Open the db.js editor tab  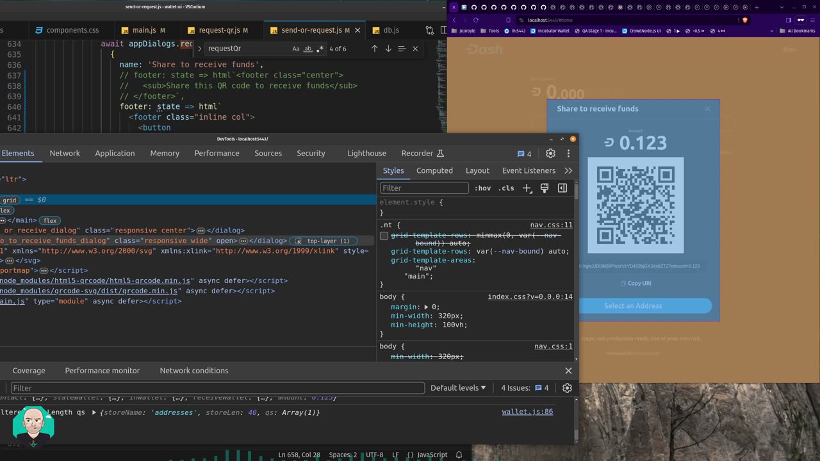pyautogui.click(x=391, y=30)
